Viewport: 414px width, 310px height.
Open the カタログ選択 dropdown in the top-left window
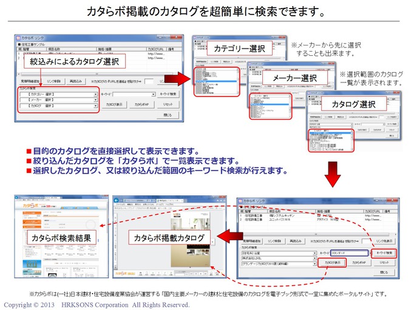59,106
